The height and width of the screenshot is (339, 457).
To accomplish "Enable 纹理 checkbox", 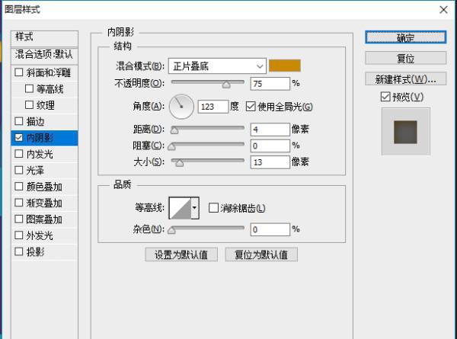I will pos(29,104).
